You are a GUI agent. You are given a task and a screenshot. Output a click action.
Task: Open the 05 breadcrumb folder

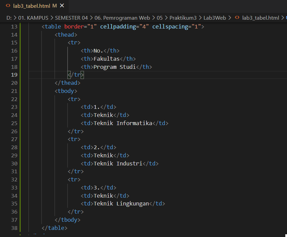click(160, 18)
